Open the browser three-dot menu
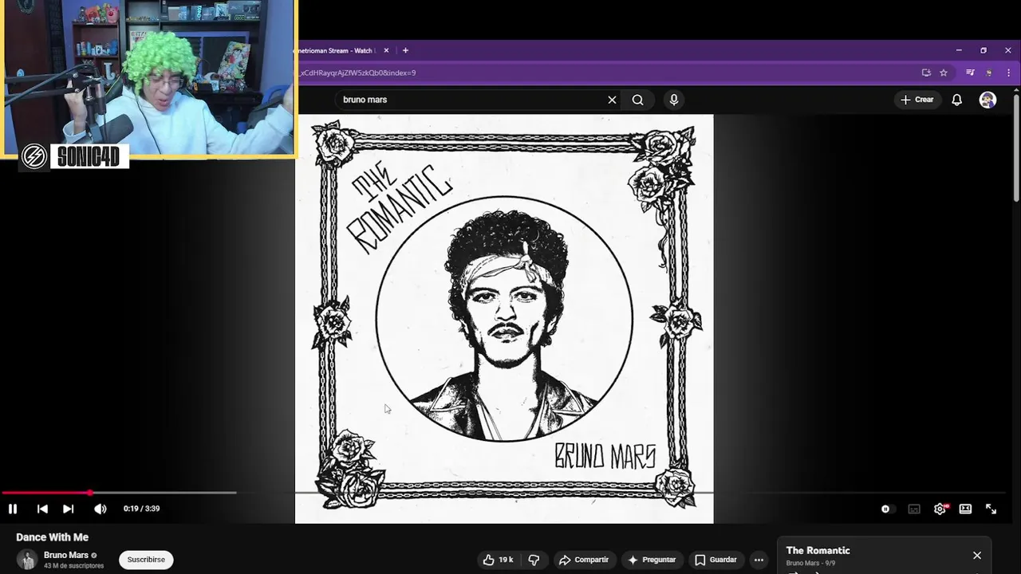Screen dimensions: 1021x574 click(1008, 73)
